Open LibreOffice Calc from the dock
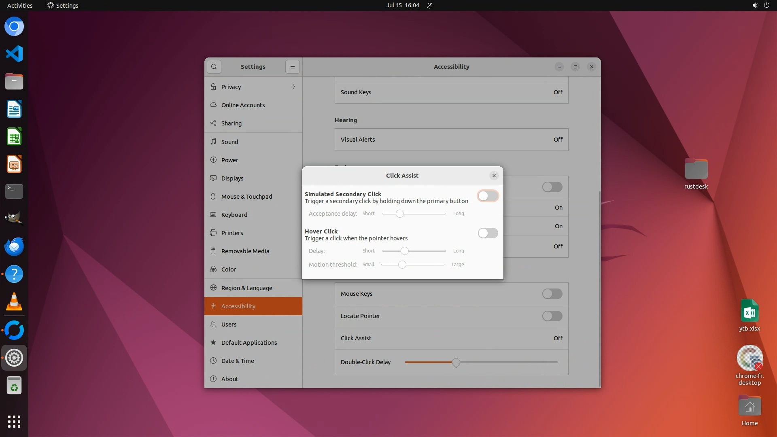 (x=14, y=137)
